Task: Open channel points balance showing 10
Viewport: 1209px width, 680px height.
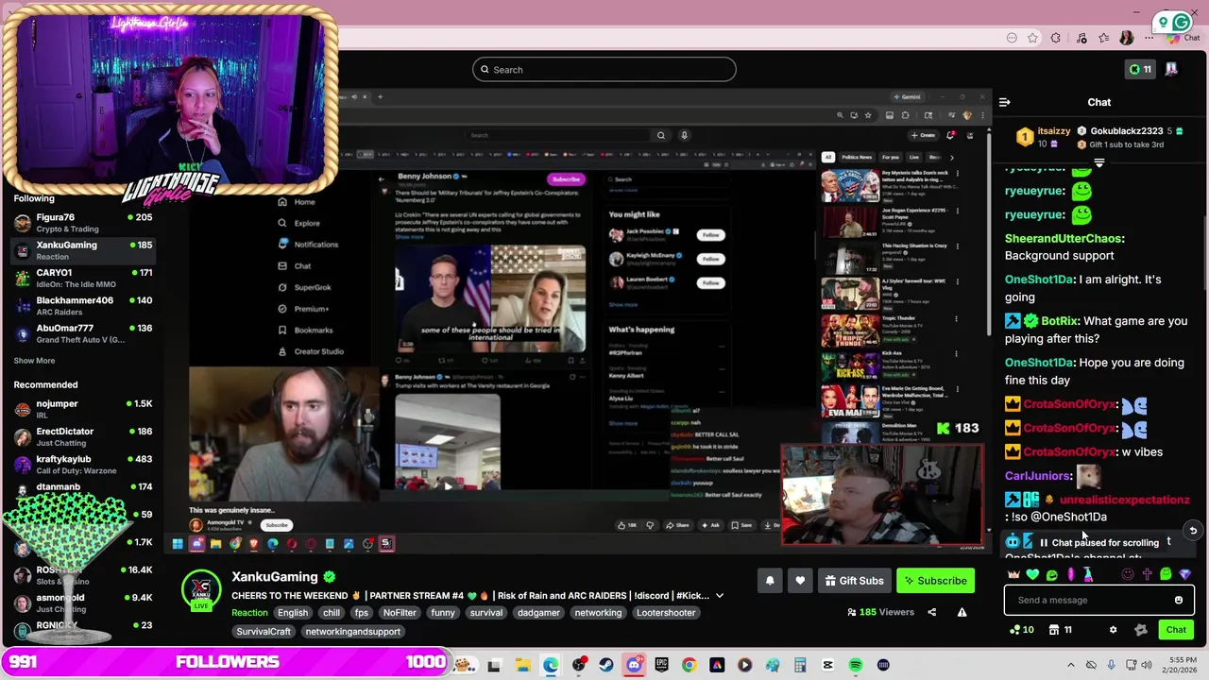Action: click(x=1021, y=630)
